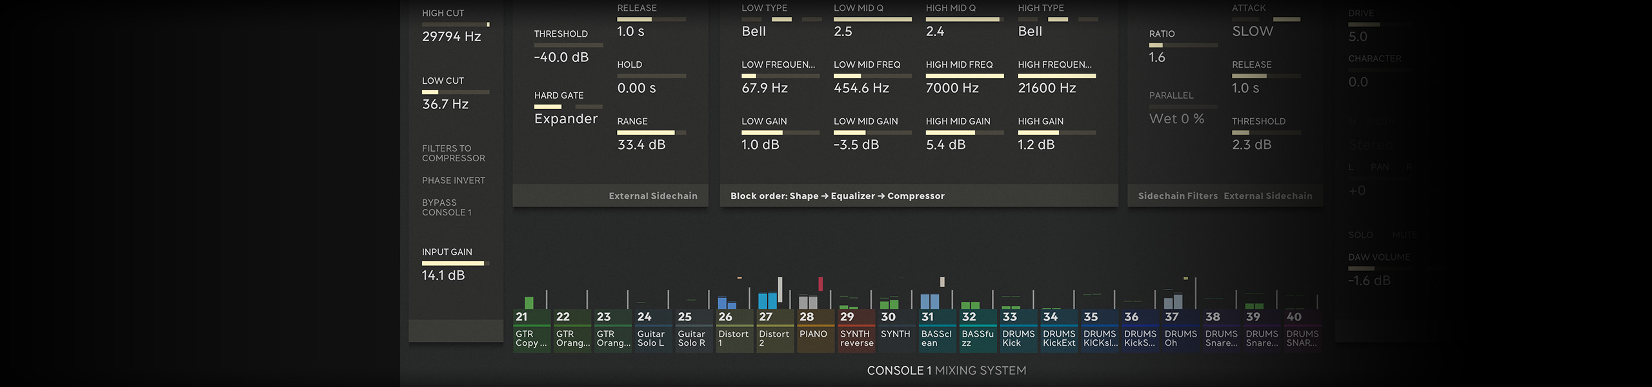Click the Low Cut 36.7 Hz value
Screen dimensions: 1652x387
point(445,104)
